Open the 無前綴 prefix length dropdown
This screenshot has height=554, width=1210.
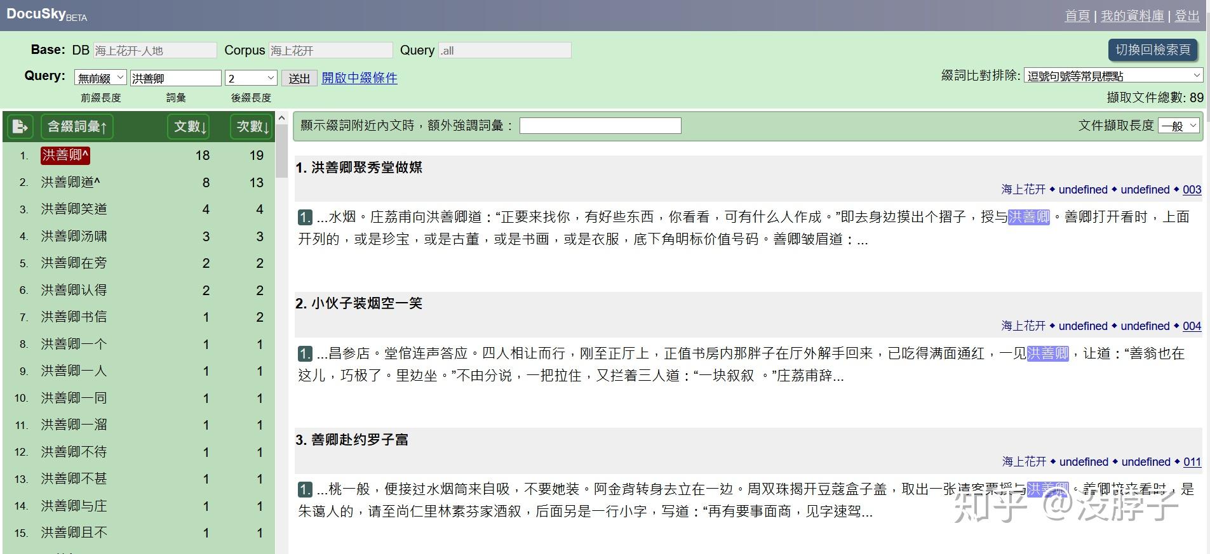click(100, 78)
